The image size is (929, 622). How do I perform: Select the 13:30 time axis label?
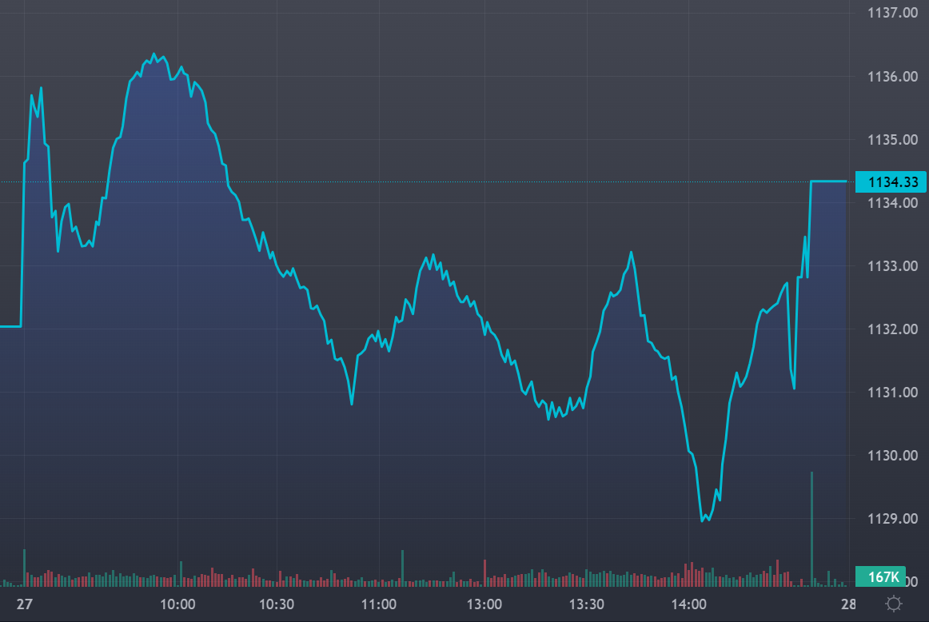(586, 604)
